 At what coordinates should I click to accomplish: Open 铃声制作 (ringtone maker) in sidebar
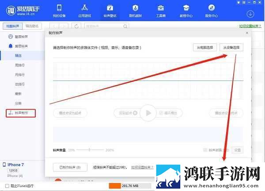(x=21, y=113)
